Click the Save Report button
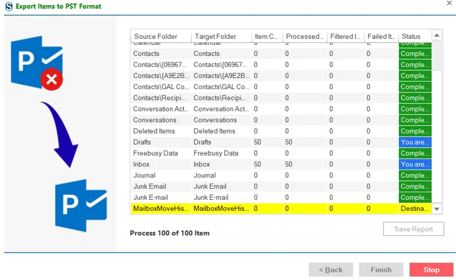Viewport: 456px width, 280px height. pos(413,229)
